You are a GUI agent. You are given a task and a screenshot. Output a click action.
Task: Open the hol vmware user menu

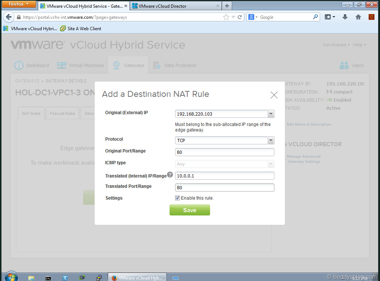[336, 45]
